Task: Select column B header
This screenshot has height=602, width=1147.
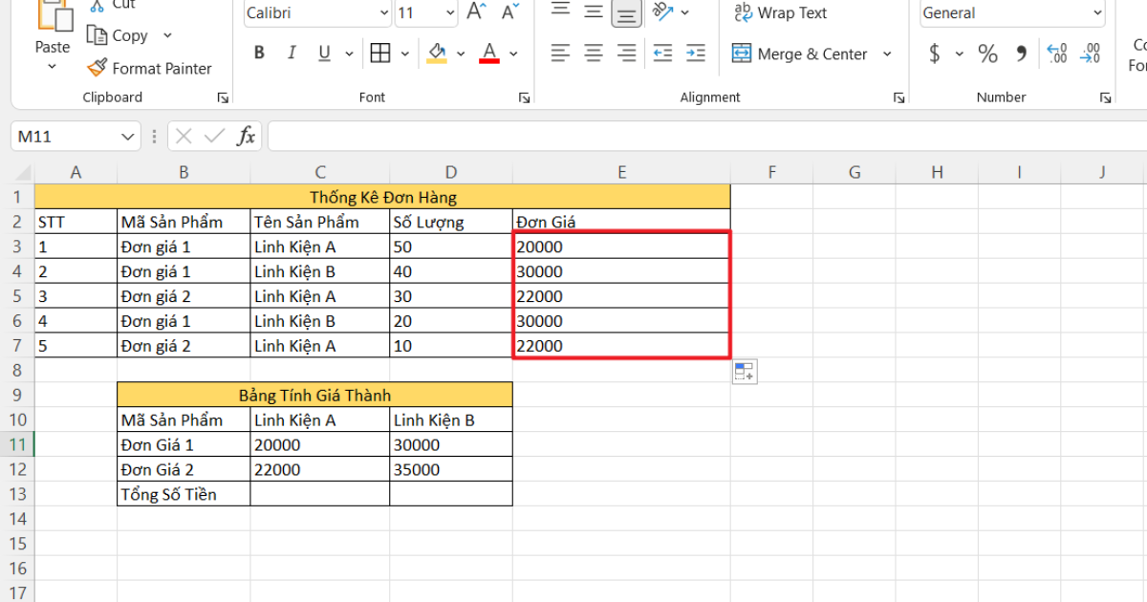Action: (x=184, y=172)
